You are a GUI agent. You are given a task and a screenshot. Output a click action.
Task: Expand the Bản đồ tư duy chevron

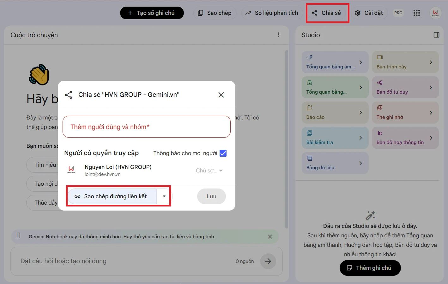[431, 87]
